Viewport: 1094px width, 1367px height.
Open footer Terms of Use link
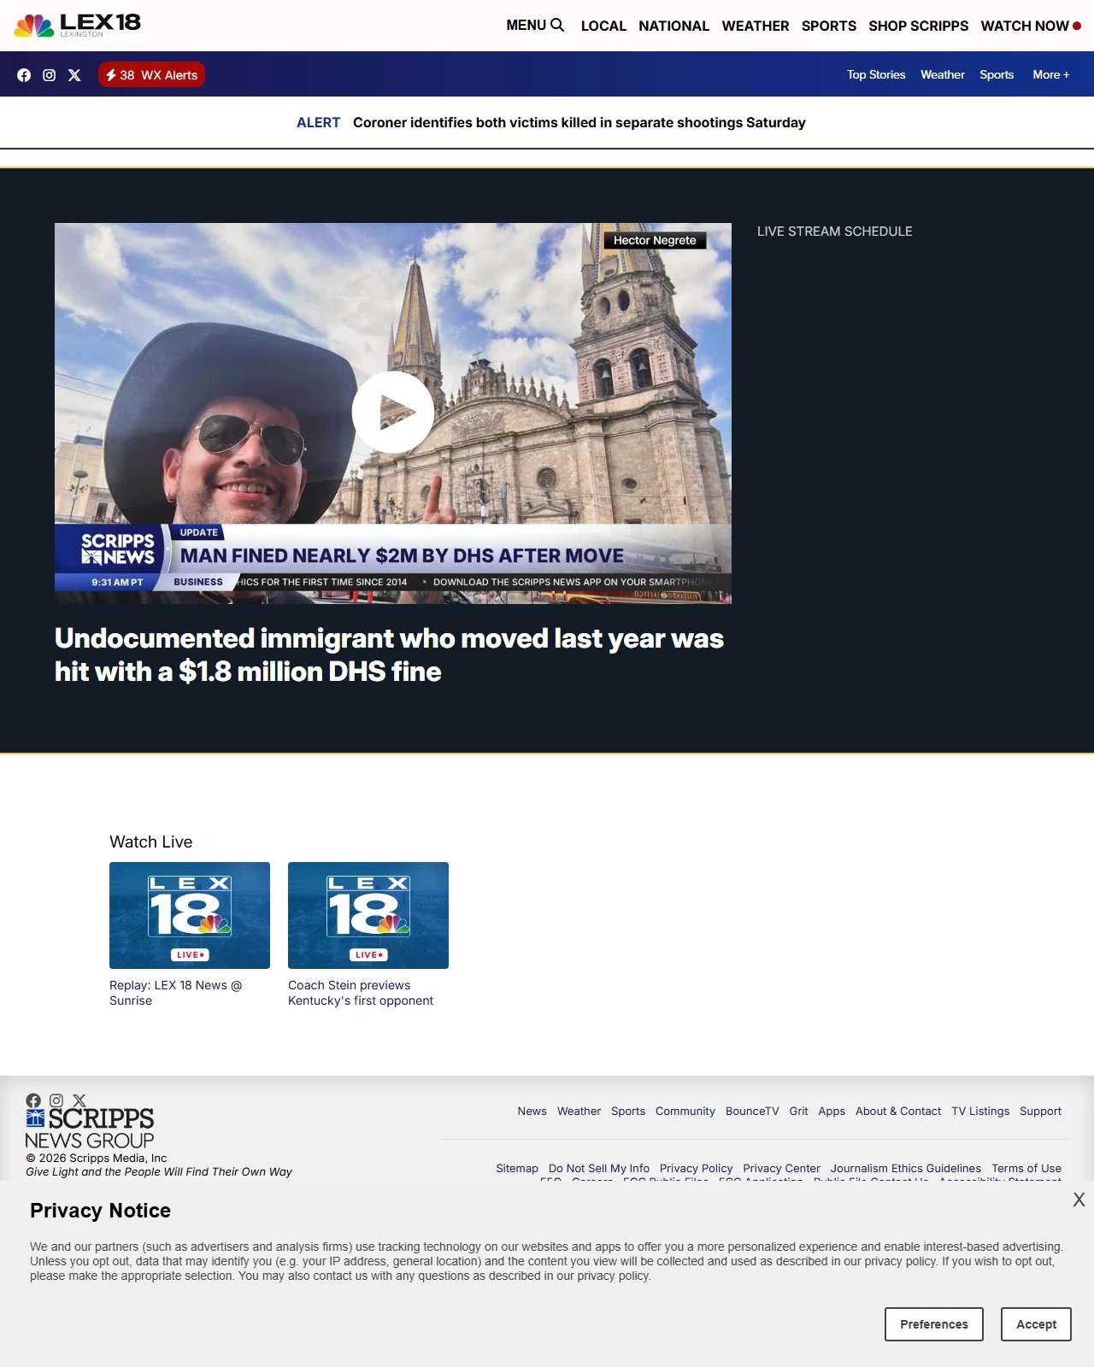coord(1026,1168)
